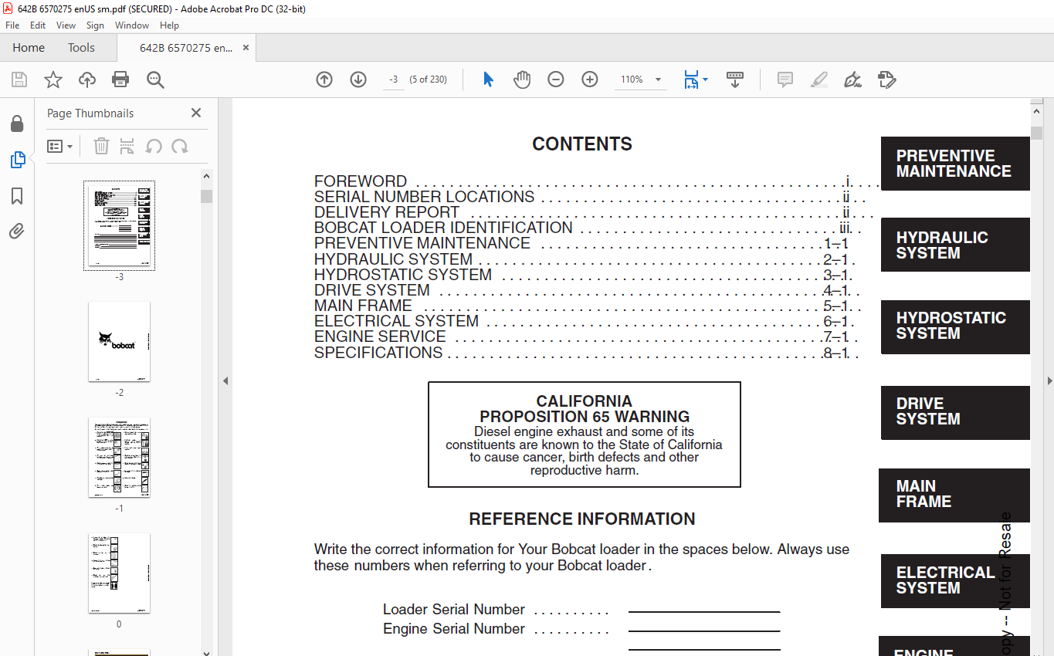This screenshot has height=656, width=1054.
Task: Click SPECIFICATIONS contents entry
Action: (378, 353)
